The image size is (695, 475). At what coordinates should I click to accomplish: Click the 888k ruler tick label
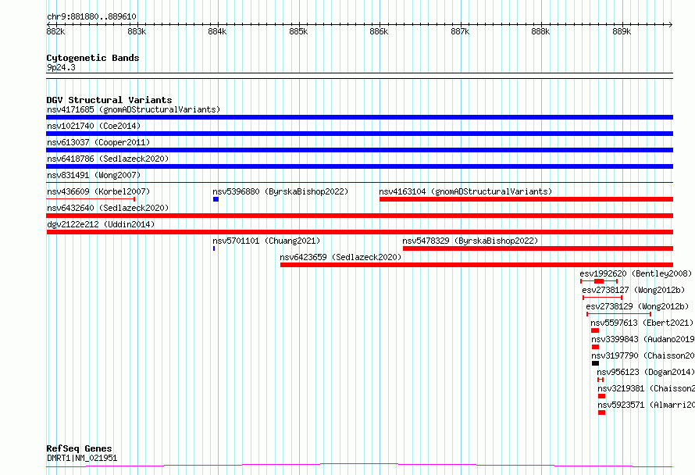pyautogui.click(x=540, y=31)
